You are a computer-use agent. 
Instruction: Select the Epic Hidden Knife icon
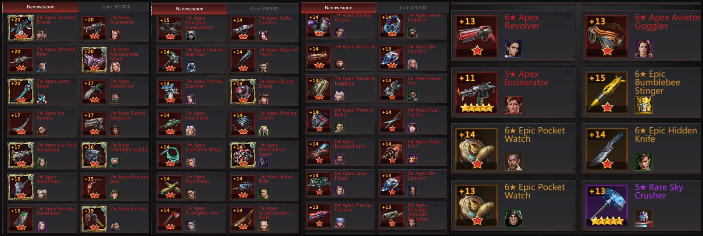click(607, 149)
